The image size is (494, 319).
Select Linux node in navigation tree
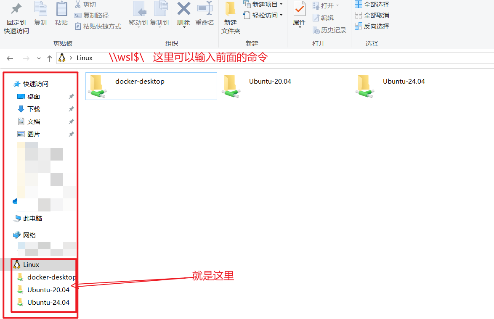(x=31, y=265)
